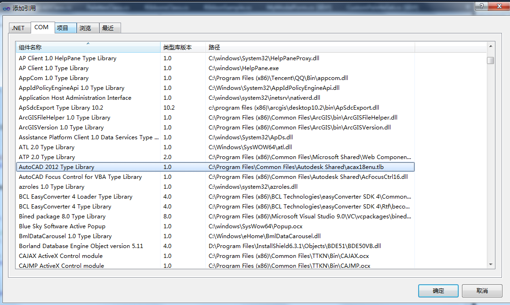Click path ending inetsrv\nativerd.dll
Viewport: 510px width, 305px height.
(264, 97)
